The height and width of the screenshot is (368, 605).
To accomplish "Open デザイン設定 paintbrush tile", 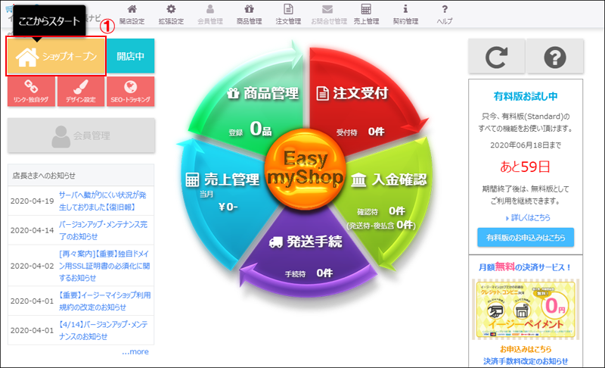I will [x=81, y=92].
